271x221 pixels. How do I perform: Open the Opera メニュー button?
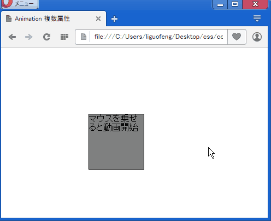(x=20, y=4)
